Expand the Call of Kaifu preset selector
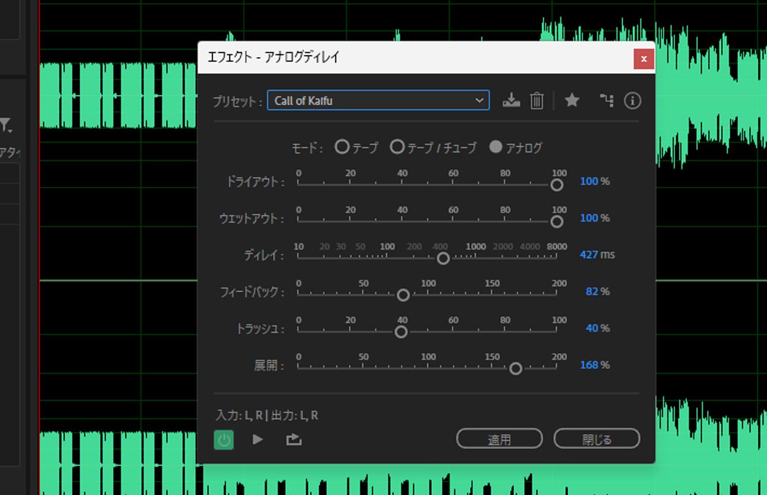 [x=378, y=100]
